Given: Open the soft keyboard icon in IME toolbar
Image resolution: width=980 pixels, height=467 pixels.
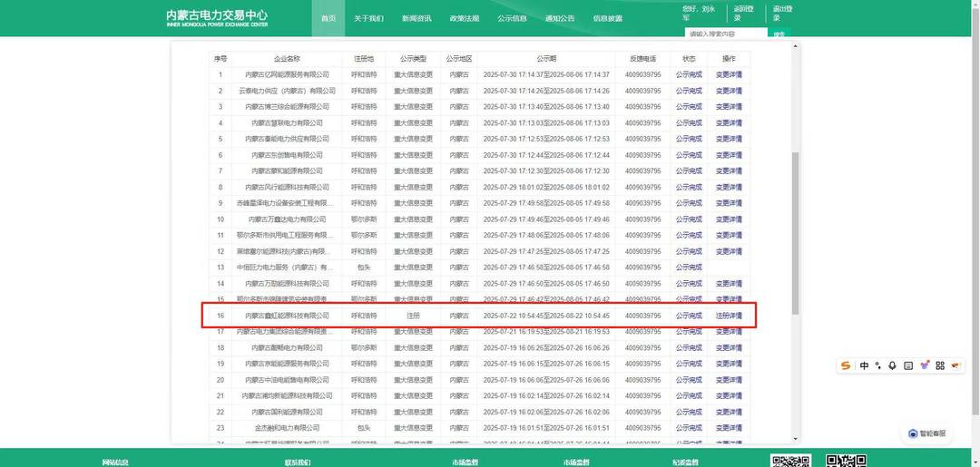Looking at the screenshot, I should point(908,365).
